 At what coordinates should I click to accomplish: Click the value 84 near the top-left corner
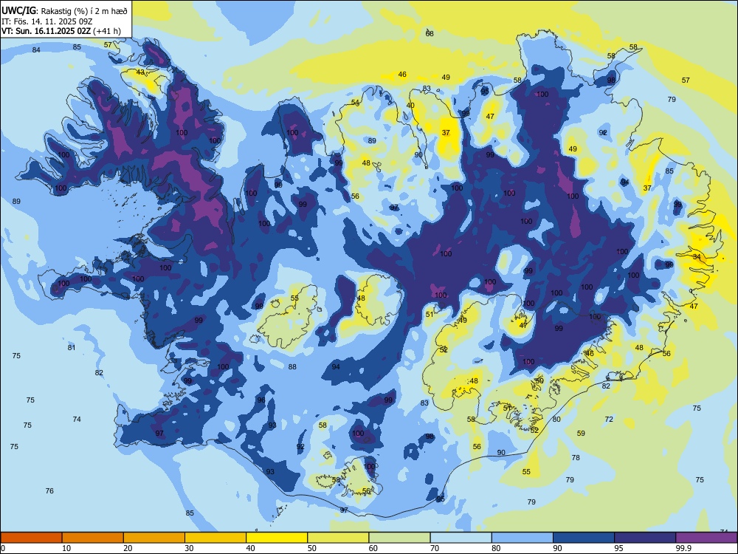click(36, 50)
